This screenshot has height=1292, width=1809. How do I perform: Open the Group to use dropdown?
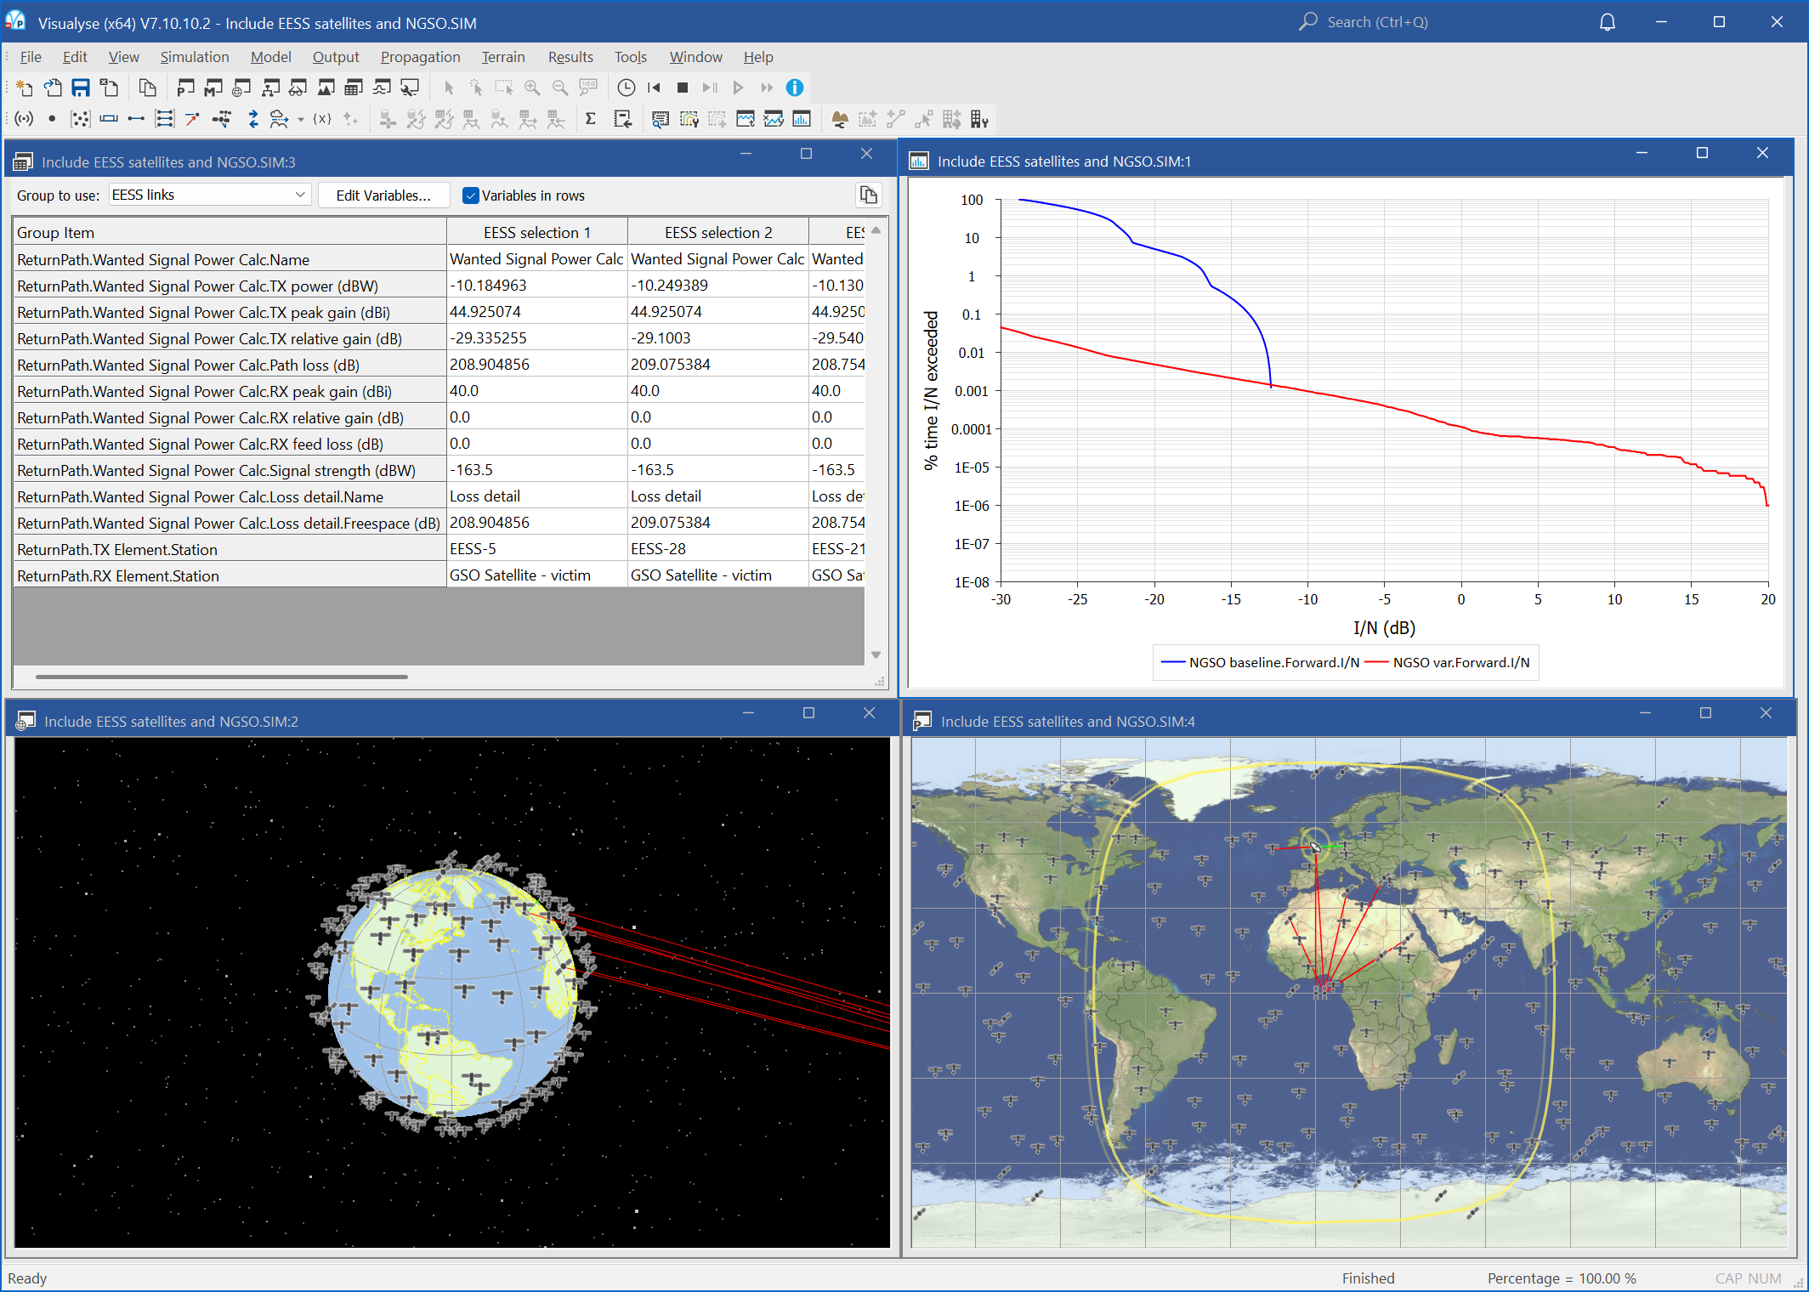coord(209,195)
